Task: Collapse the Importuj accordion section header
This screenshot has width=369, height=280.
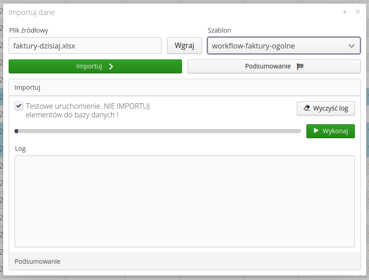Action: point(184,87)
